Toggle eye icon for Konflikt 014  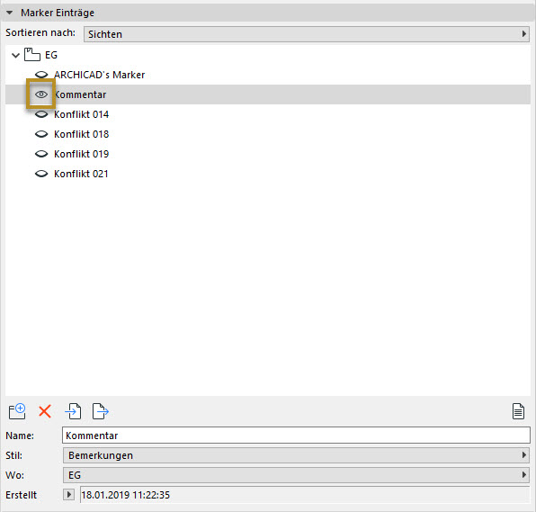41,114
